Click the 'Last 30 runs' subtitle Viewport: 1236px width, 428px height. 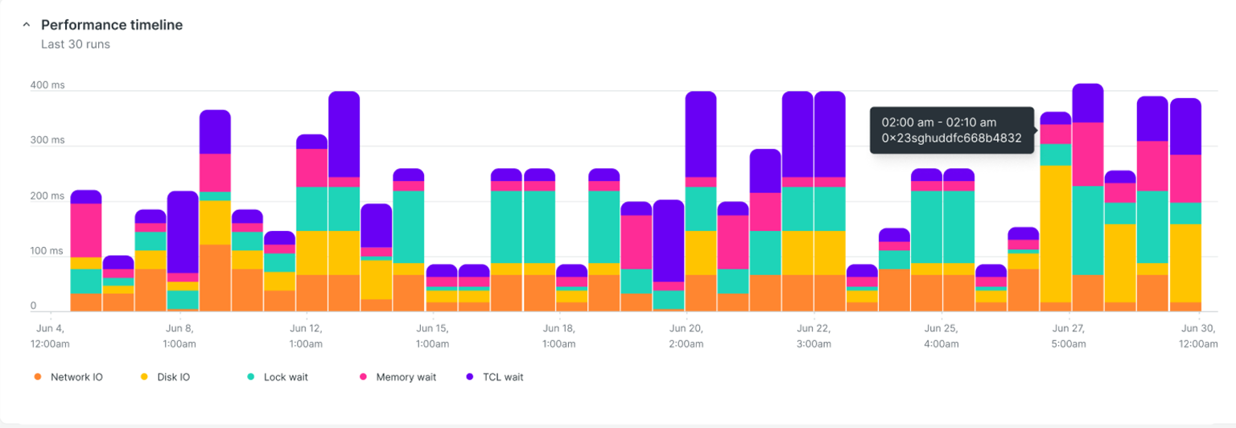pos(76,44)
